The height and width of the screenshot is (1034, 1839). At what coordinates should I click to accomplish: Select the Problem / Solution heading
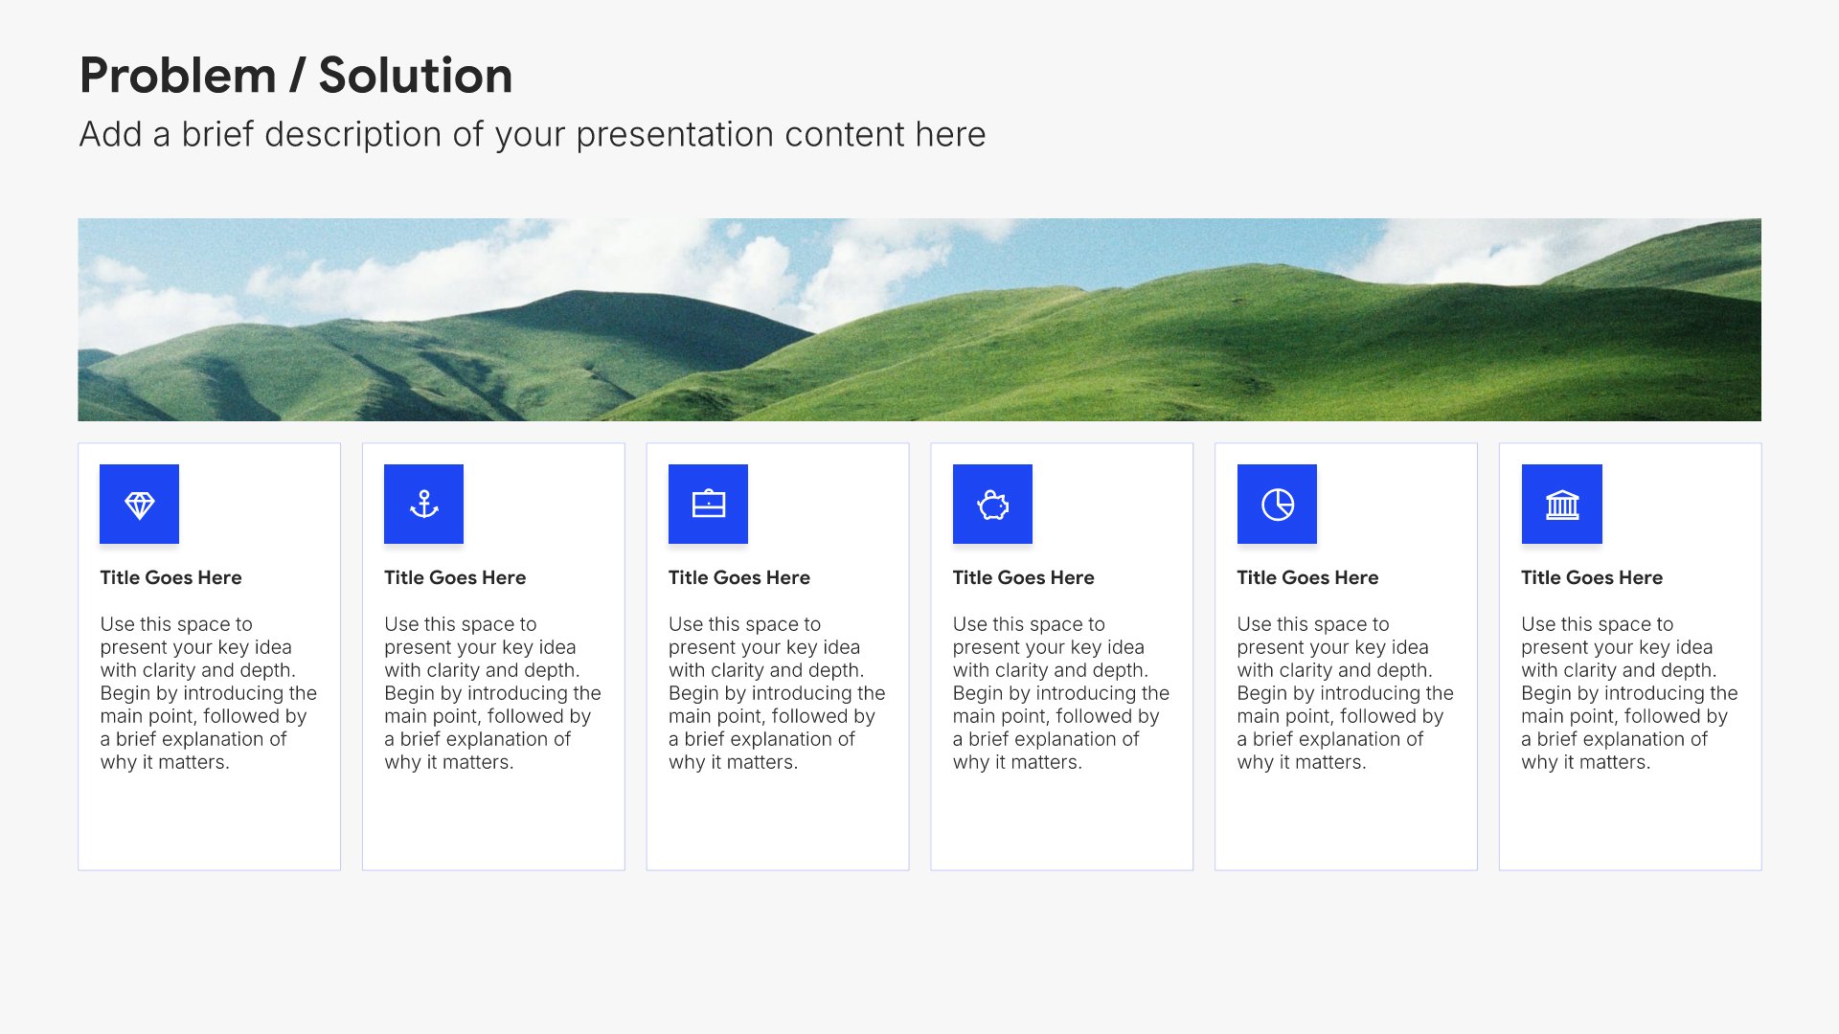click(296, 76)
